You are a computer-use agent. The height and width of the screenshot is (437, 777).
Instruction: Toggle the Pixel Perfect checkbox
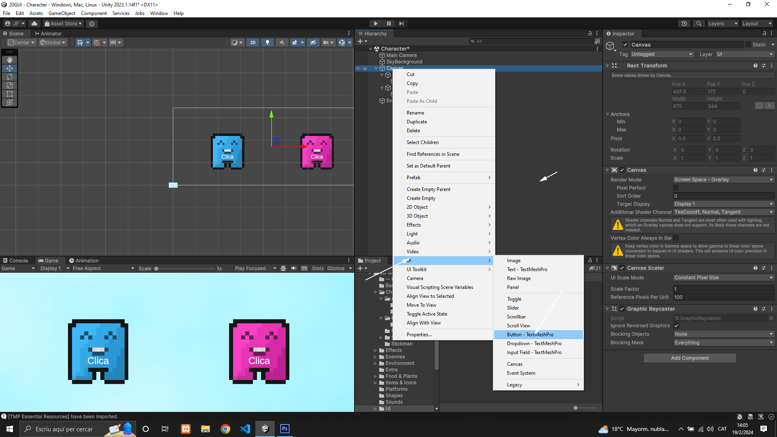click(x=675, y=188)
